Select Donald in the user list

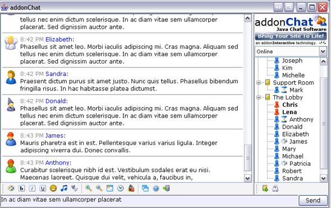coord(292,126)
